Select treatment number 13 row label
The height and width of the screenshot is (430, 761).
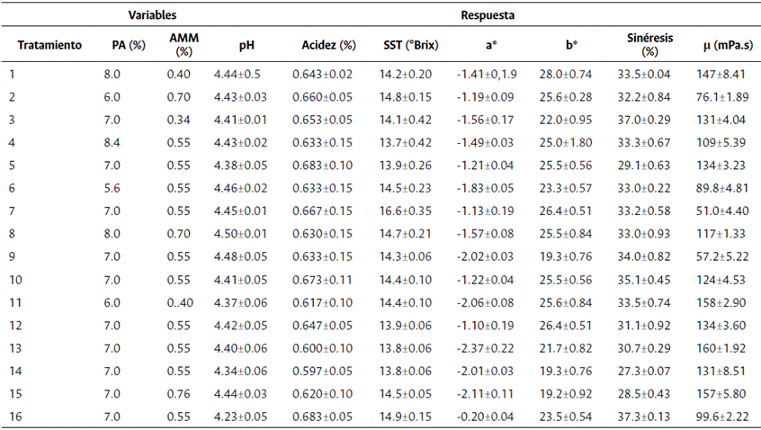coord(14,348)
